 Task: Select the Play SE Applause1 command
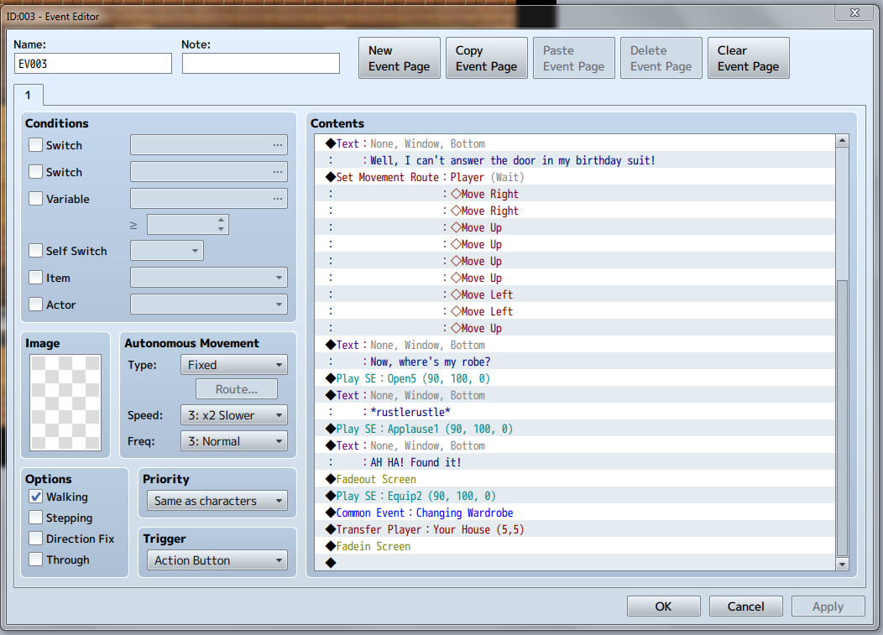point(574,429)
